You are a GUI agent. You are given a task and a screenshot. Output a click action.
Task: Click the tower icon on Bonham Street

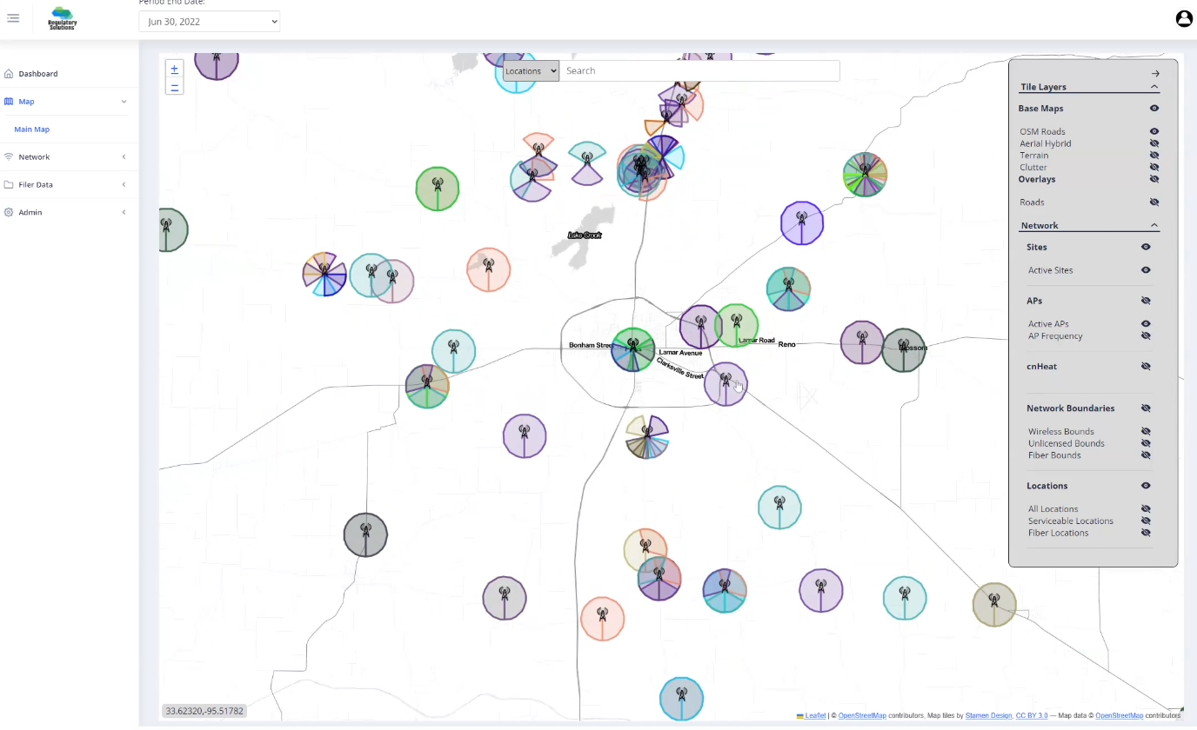click(x=633, y=346)
